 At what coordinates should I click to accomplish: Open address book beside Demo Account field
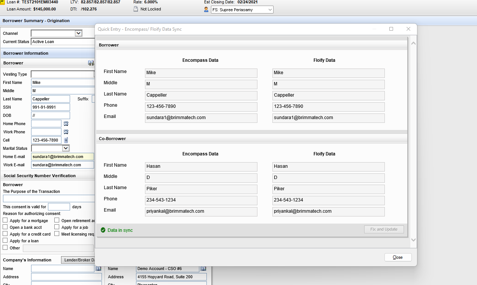pyautogui.click(x=203, y=269)
